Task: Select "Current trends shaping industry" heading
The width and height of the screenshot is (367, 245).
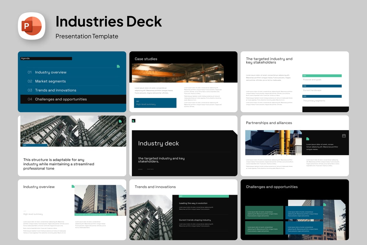Action: click(x=195, y=220)
